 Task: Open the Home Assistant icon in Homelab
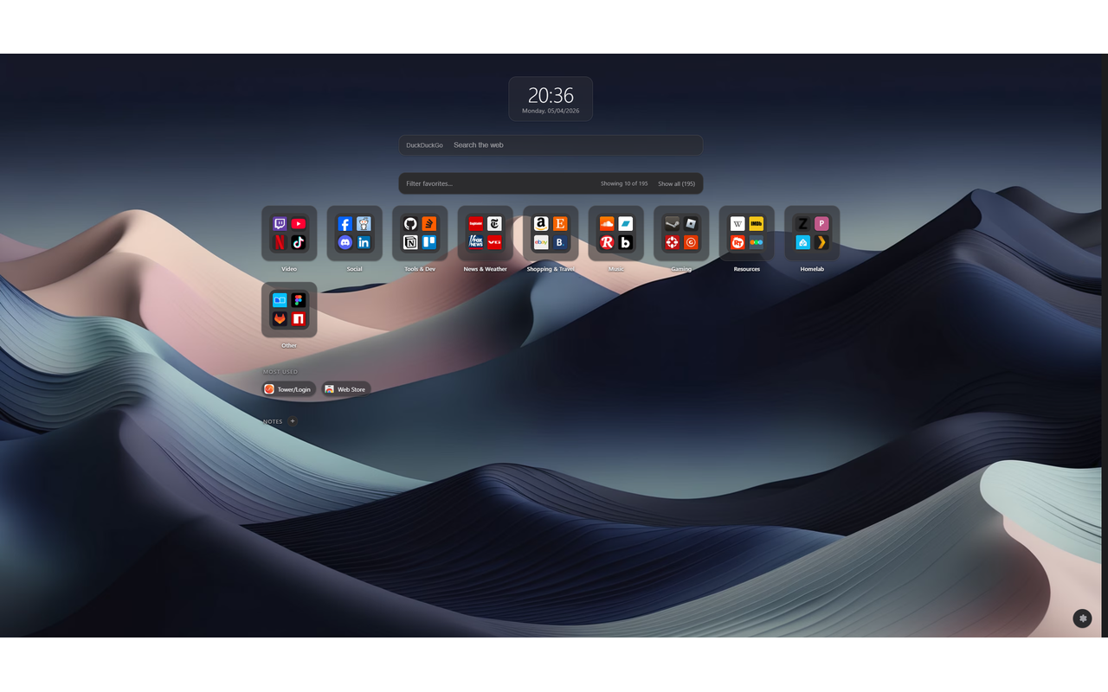(802, 242)
